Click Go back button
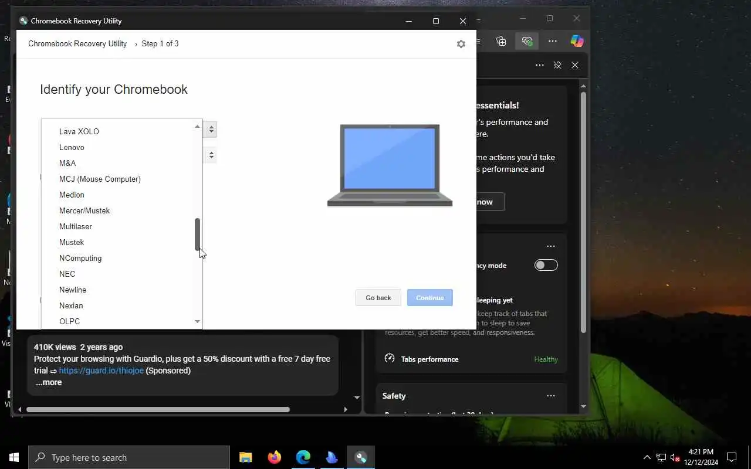Screen dimensions: 751x469 (x=378, y=298)
